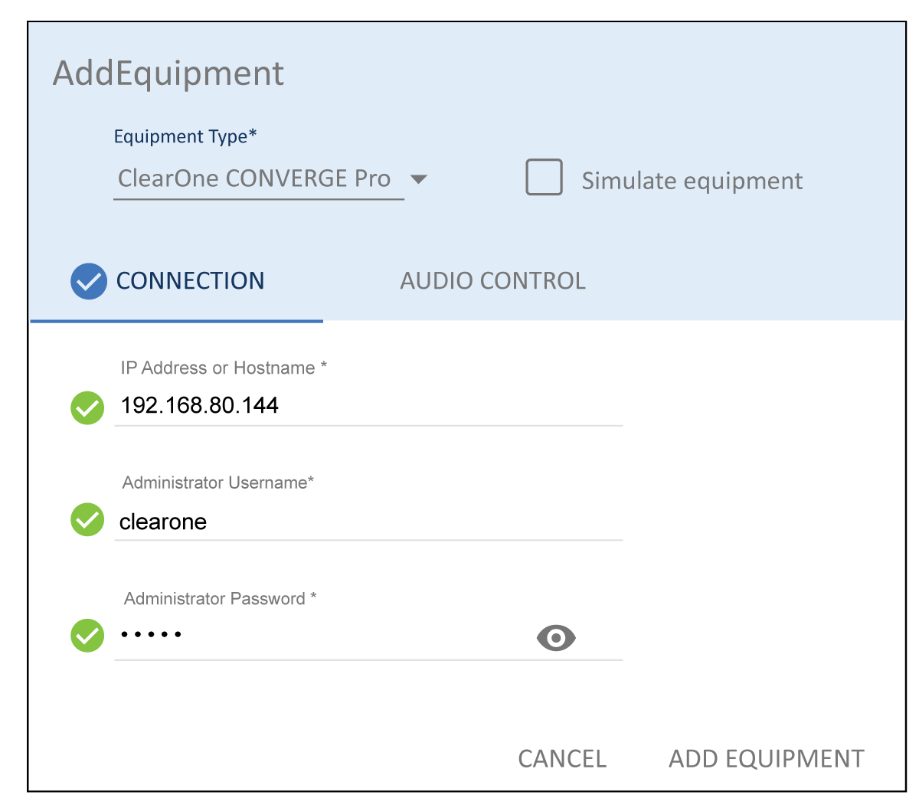Click the green checkmark beside the username field
The image size is (919, 808).
(87, 520)
